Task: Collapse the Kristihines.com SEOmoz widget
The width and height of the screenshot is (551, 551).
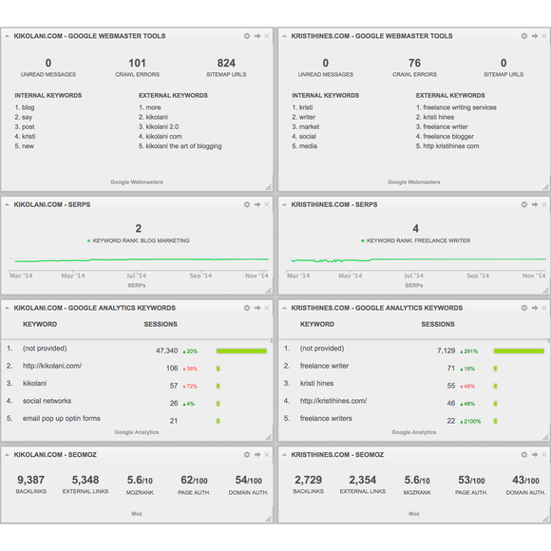Action: pyautogui.click(x=284, y=455)
